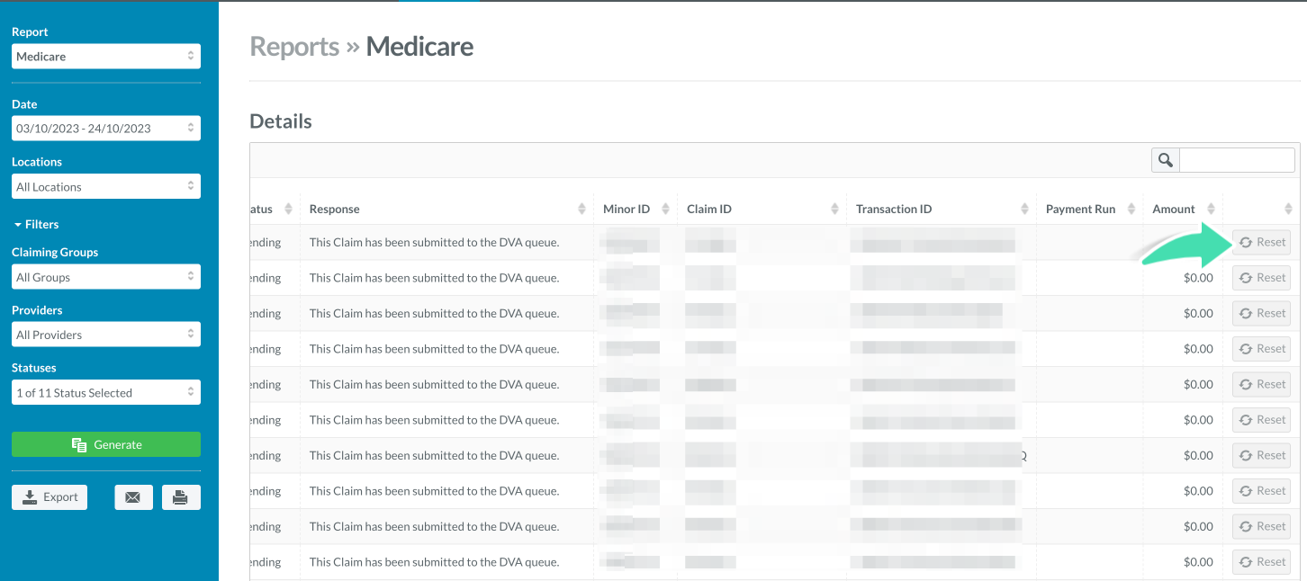This screenshot has height=581, width=1307.
Task: Click Reset button in the fifth row
Action: [x=1261, y=384]
